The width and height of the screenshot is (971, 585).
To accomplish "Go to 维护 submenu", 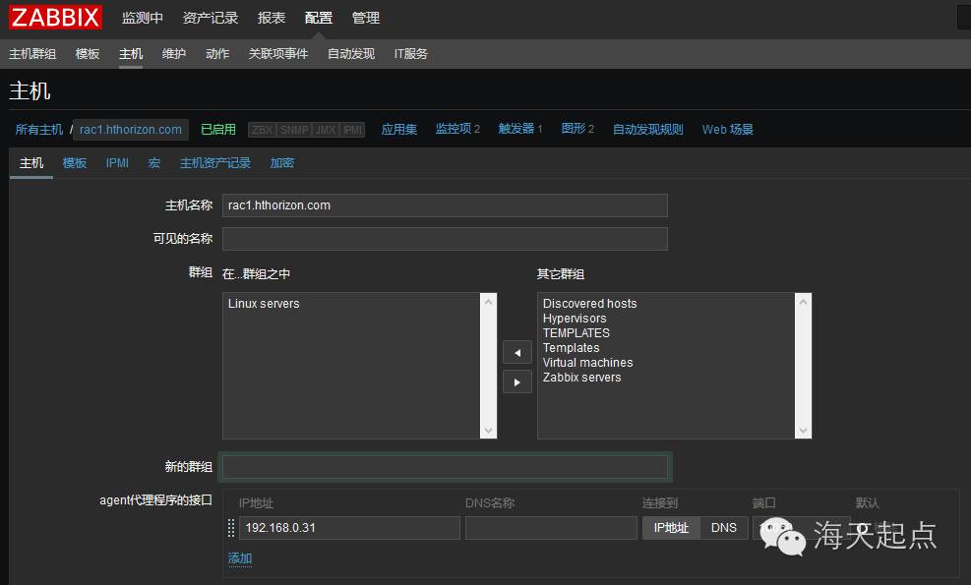I will [174, 54].
